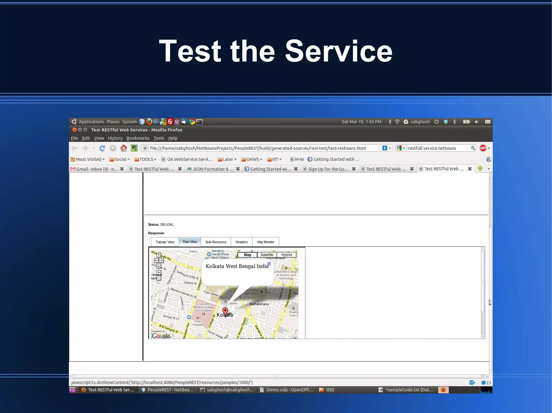Open the TOOLS bookmarks folder dropdown
The width and height of the screenshot is (552, 413).
click(146, 159)
